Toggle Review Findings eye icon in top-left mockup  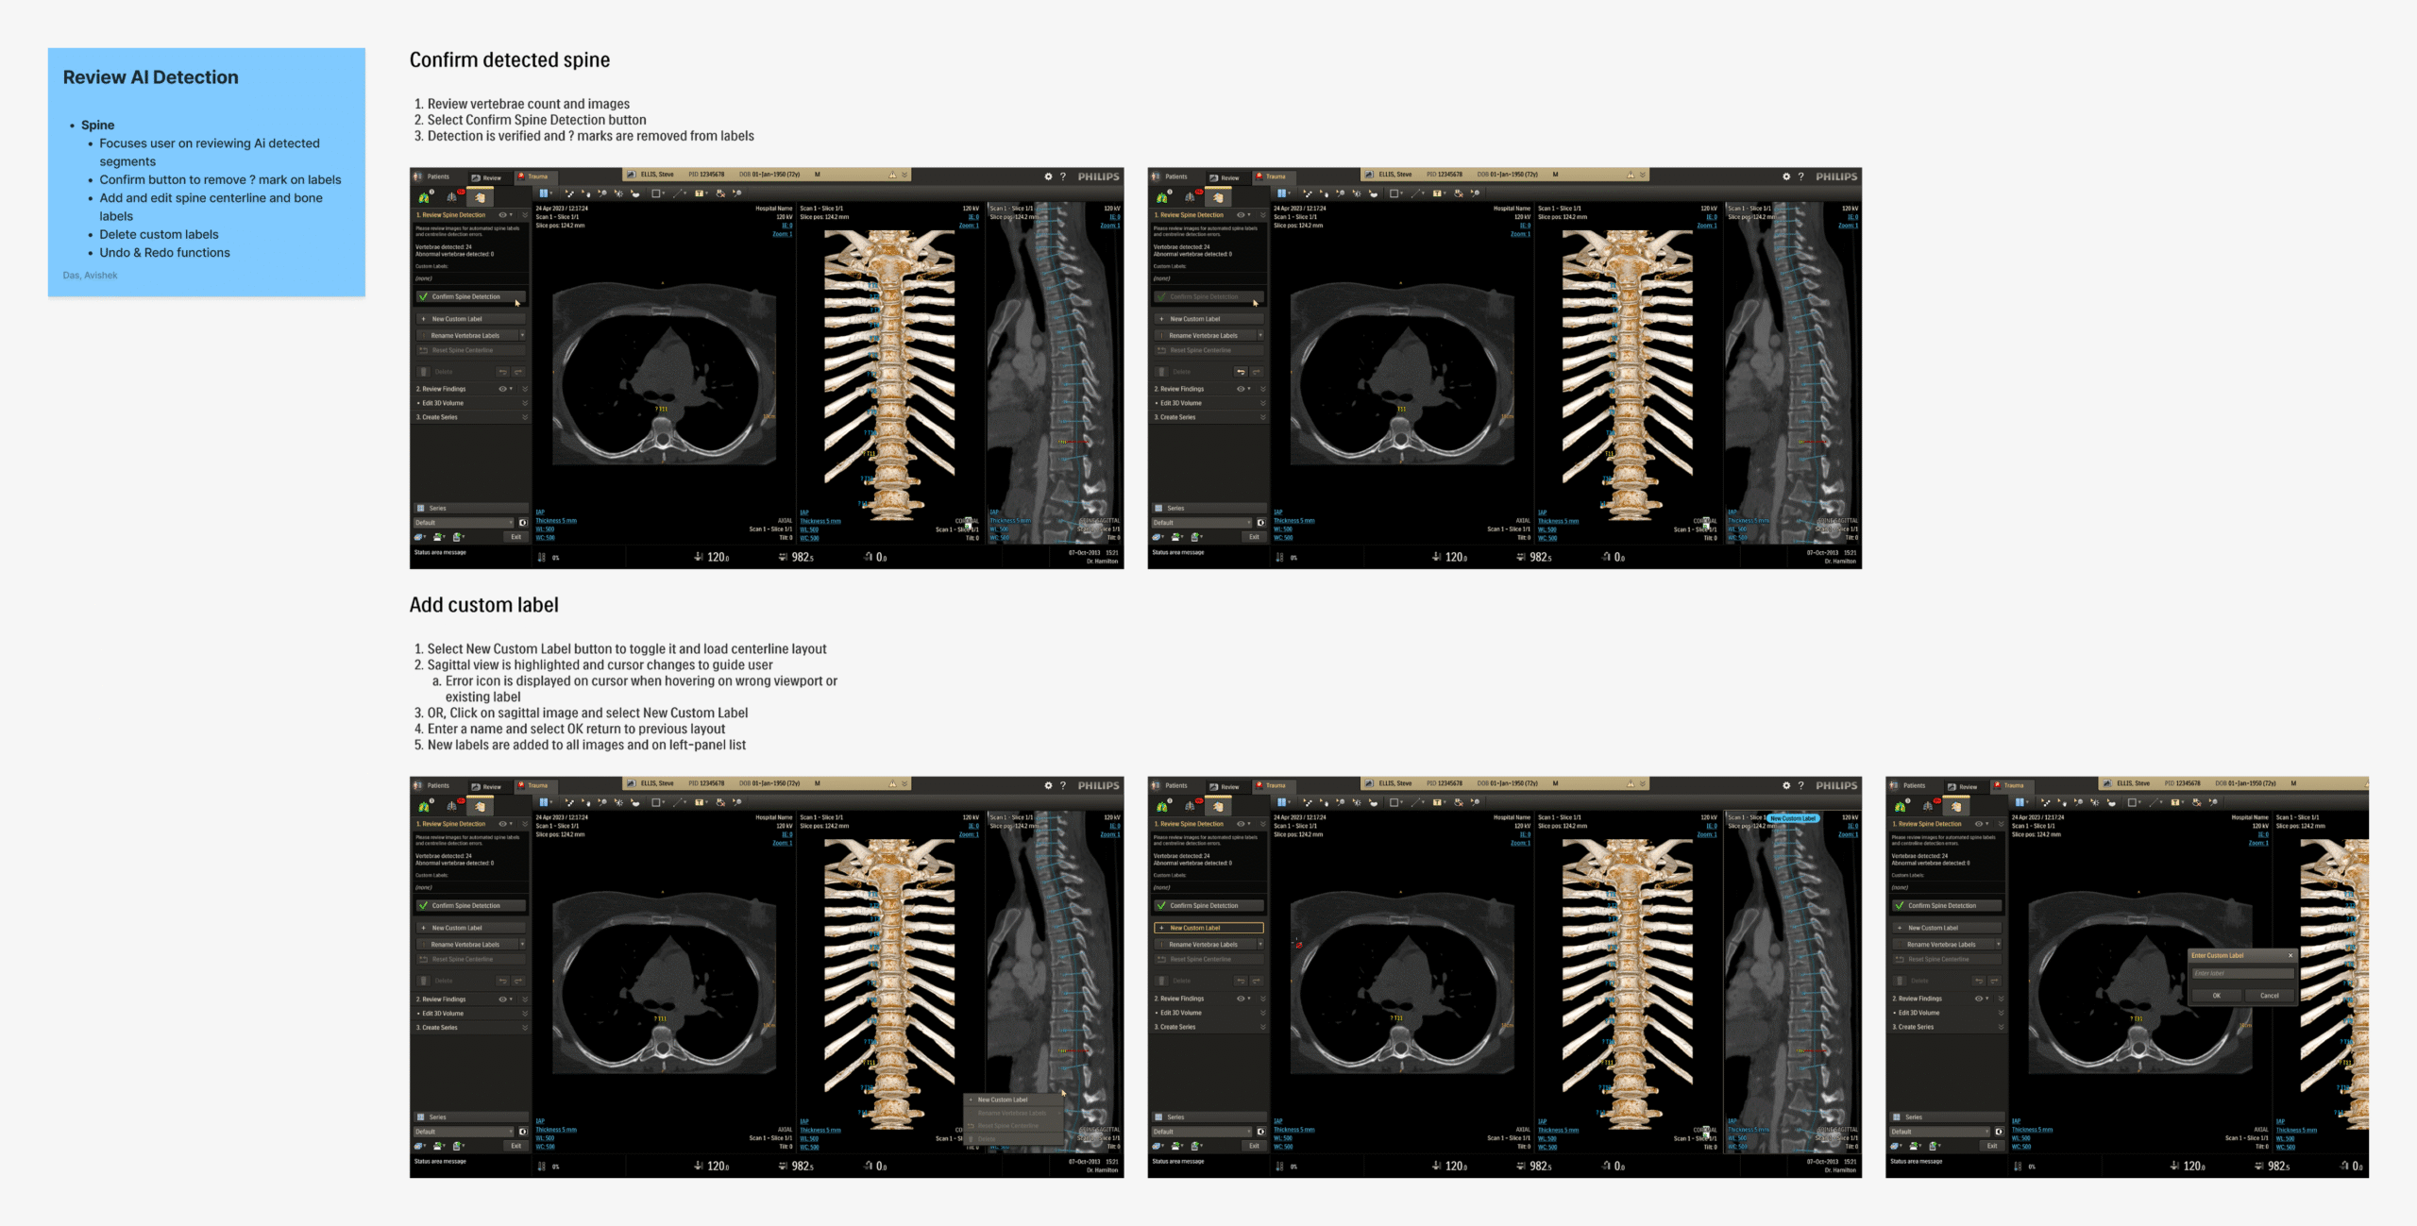pos(502,389)
